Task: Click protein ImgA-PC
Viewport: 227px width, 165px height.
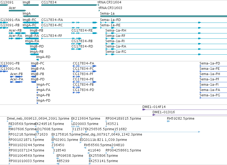Action: (37, 87)
